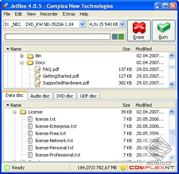Select the License folder name
Image resolution: width=179 pixels, height=174 pixels.
[x=35, y=112]
